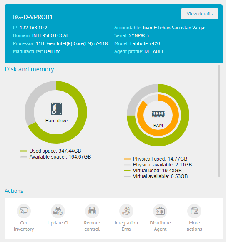
Task: Click the Get Inventory action icon
Action: pyautogui.click(x=24, y=211)
